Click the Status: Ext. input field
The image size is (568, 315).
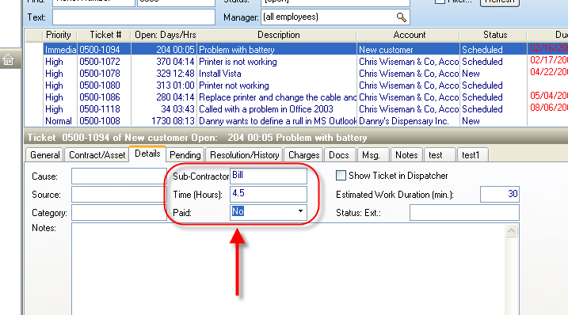click(x=464, y=213)
